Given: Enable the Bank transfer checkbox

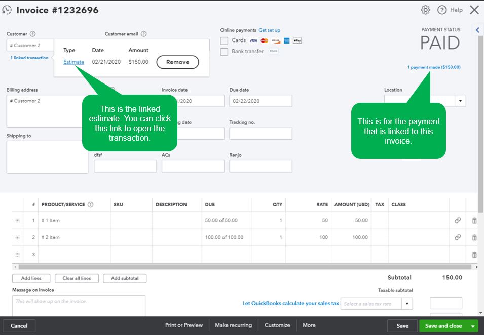Looking at the screenshot, I should 224,52.
